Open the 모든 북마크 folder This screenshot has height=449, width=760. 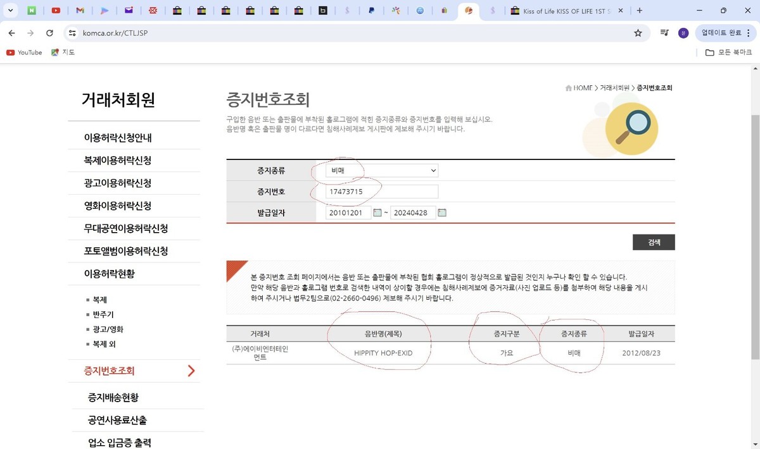[x=728, y=52]
